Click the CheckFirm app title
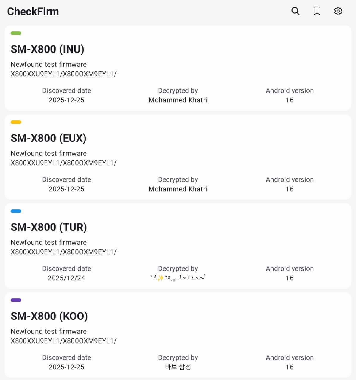This screenshot has height=380, width=356. (x=33, y=12)
